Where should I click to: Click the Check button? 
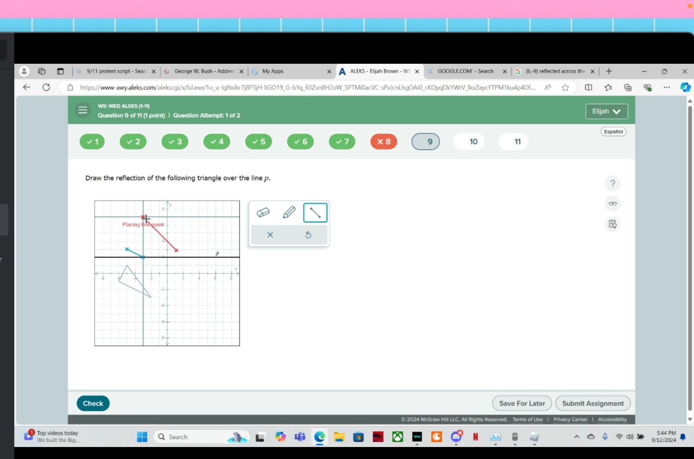point(93,403)
